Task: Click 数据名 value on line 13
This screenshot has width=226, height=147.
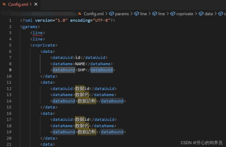Action: pyautogui.click(x=82, y=95)
